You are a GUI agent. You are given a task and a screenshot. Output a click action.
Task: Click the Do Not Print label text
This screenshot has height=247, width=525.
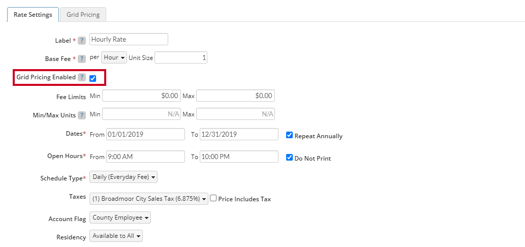pyautogui.click(x=313, y=159)
